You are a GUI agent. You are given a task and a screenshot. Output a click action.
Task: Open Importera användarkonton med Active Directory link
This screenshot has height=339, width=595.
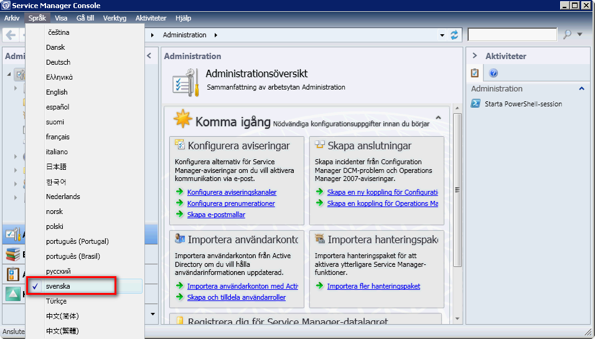coord(243,286)
